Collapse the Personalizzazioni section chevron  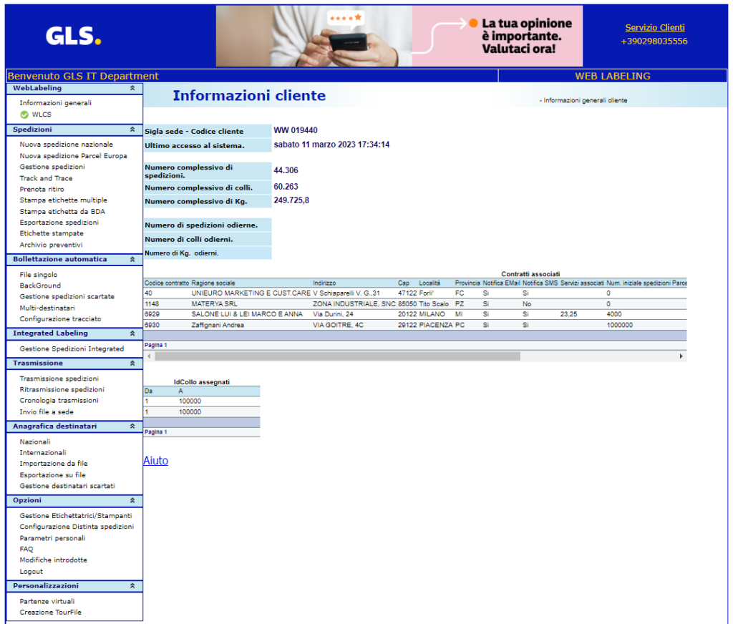click(132, 586)
